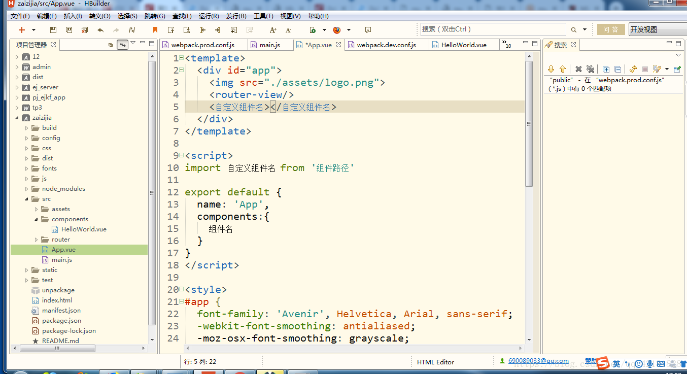Click the magnifier search icon

point(574,30)
